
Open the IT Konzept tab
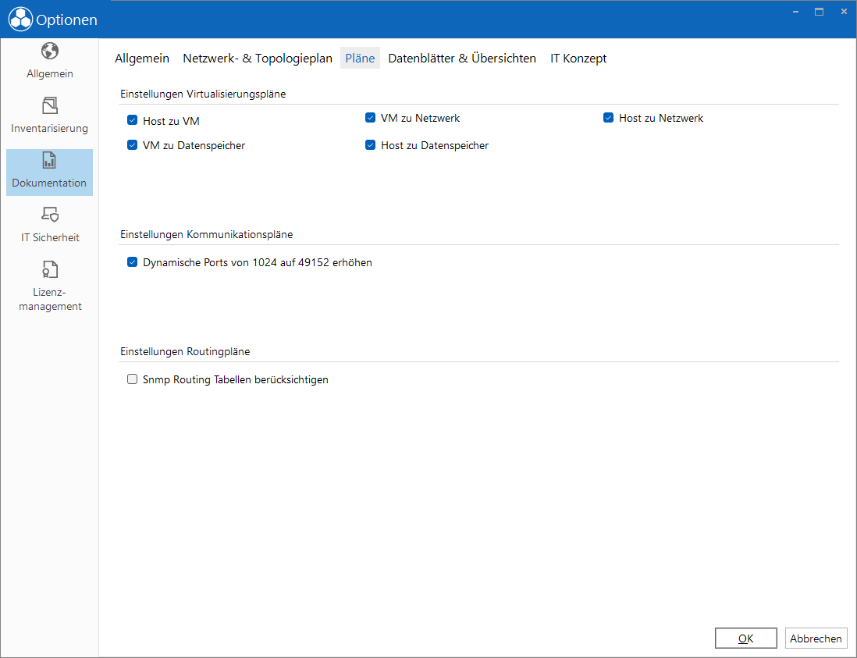tap(578, 58)
